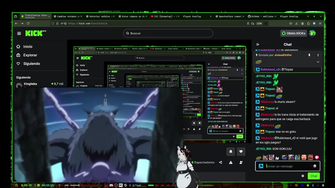Switch to GitHub emiliana tab
Image resolution: width=335 pixels, height=188 pixels.
262,16
